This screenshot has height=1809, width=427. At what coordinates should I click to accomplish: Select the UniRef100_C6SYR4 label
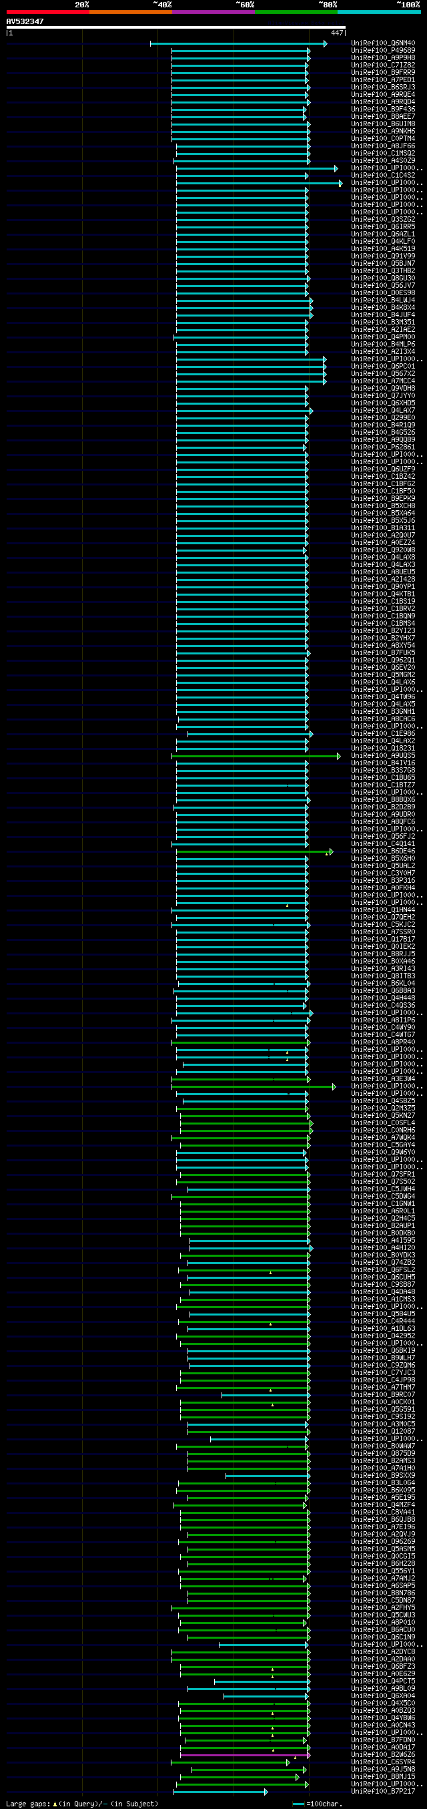coord(383,1762)
